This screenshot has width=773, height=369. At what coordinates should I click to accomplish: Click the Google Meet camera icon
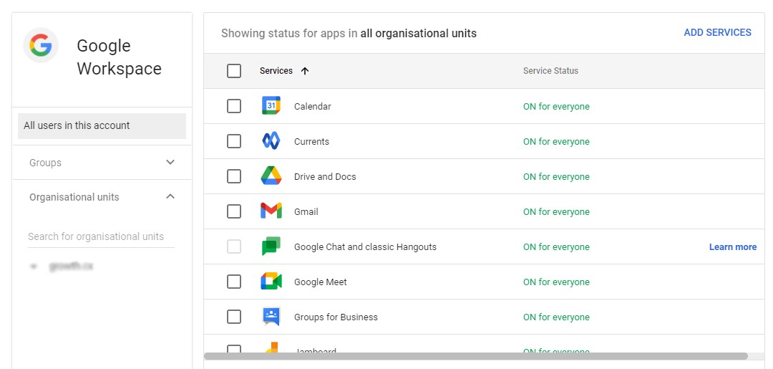[271, 282]
